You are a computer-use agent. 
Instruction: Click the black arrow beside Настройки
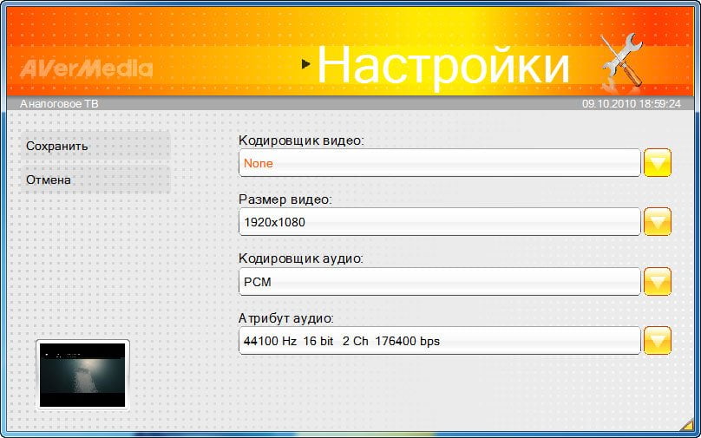[x=306, y=64]
